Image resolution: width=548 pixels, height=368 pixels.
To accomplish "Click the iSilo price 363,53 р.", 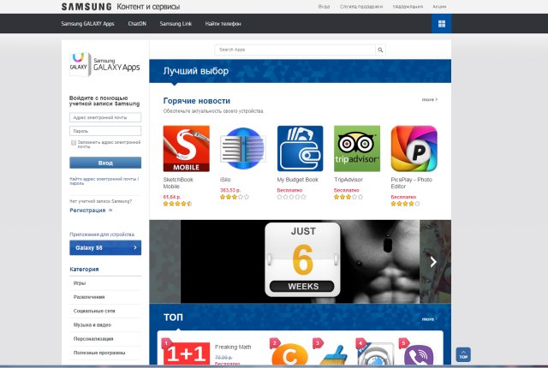I will (230, 190).
